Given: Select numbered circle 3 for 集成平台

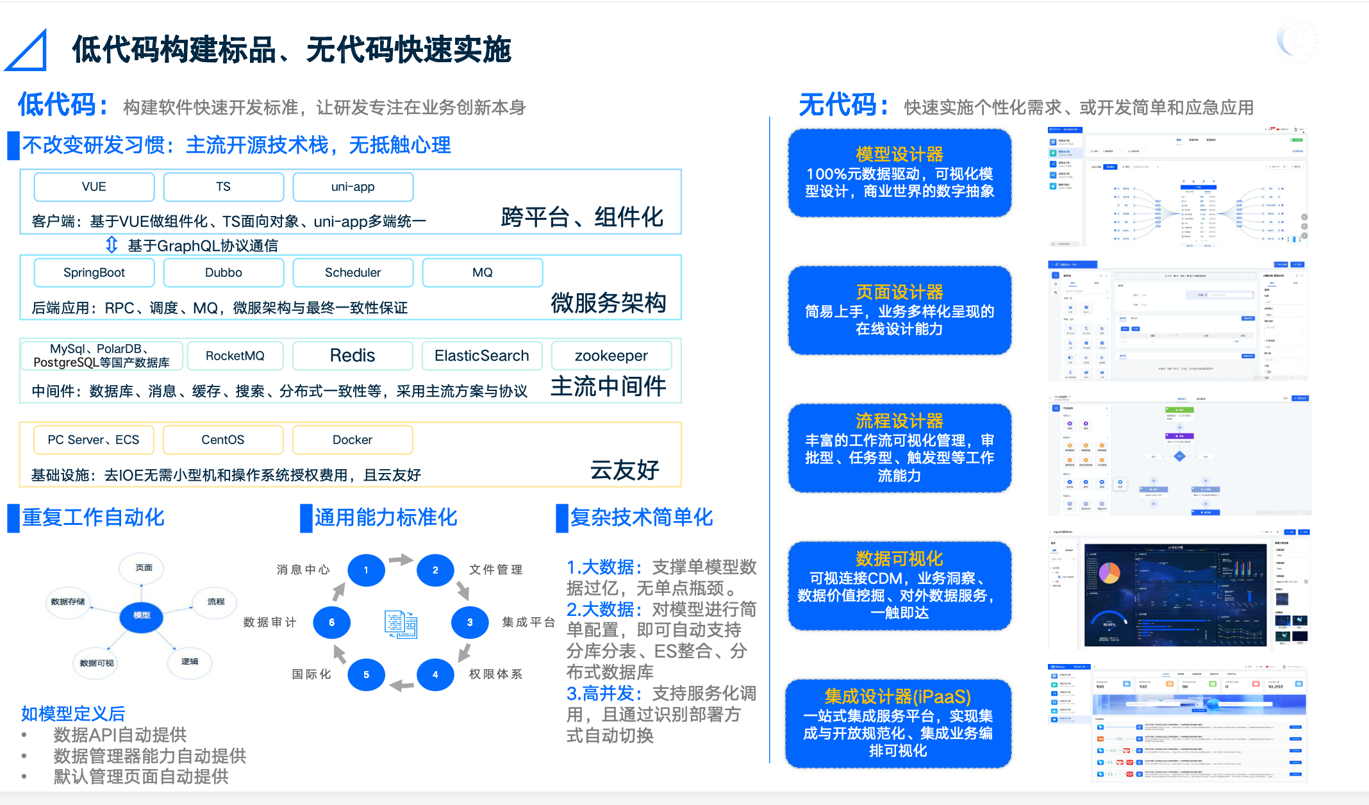Looking at the screenshot, I should (x=470, y=622).
